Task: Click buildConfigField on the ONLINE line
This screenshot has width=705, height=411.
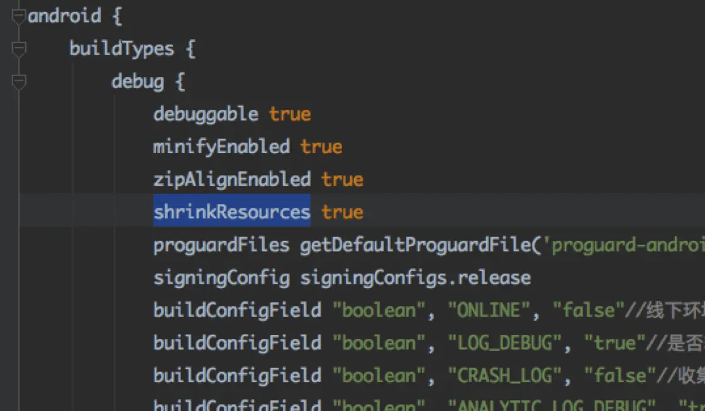Action: pyautogui.click(x=237, y=310)
